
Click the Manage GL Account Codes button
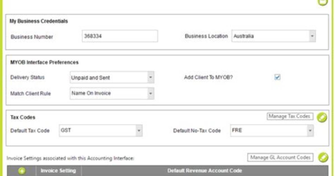(280, 158)
